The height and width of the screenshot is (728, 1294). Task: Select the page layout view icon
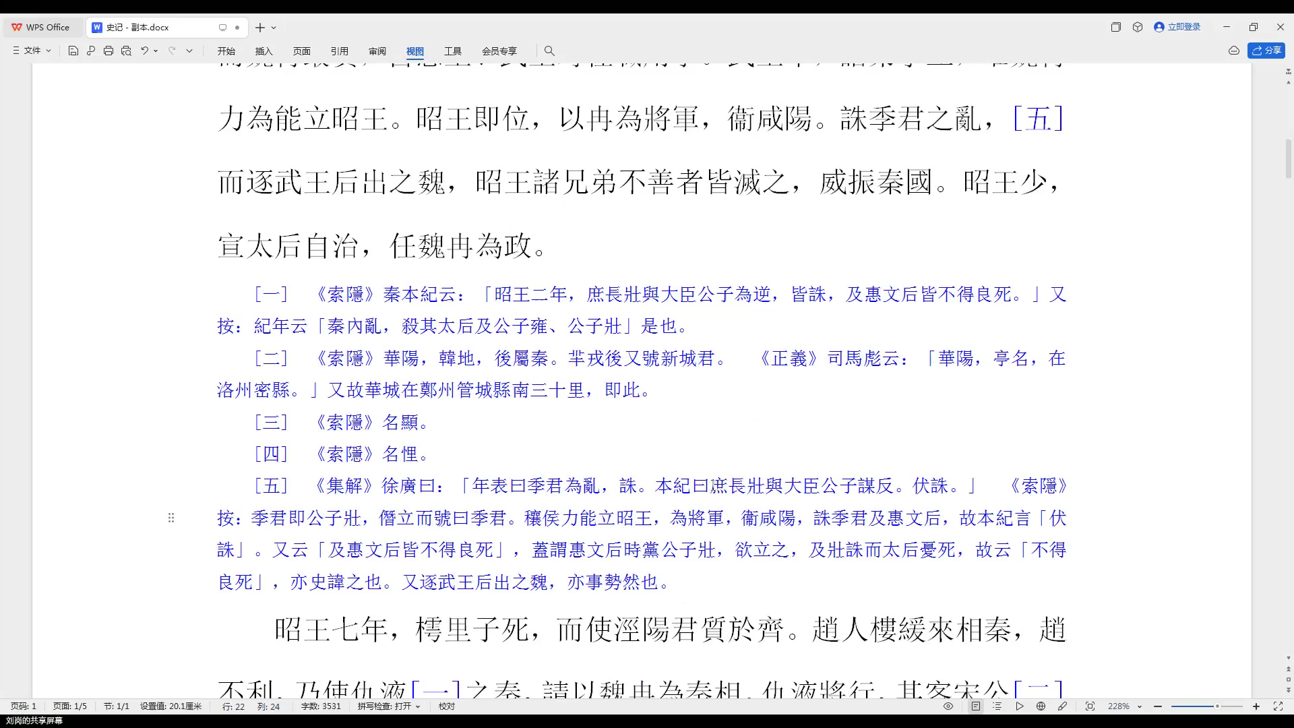tap(976, 706)
